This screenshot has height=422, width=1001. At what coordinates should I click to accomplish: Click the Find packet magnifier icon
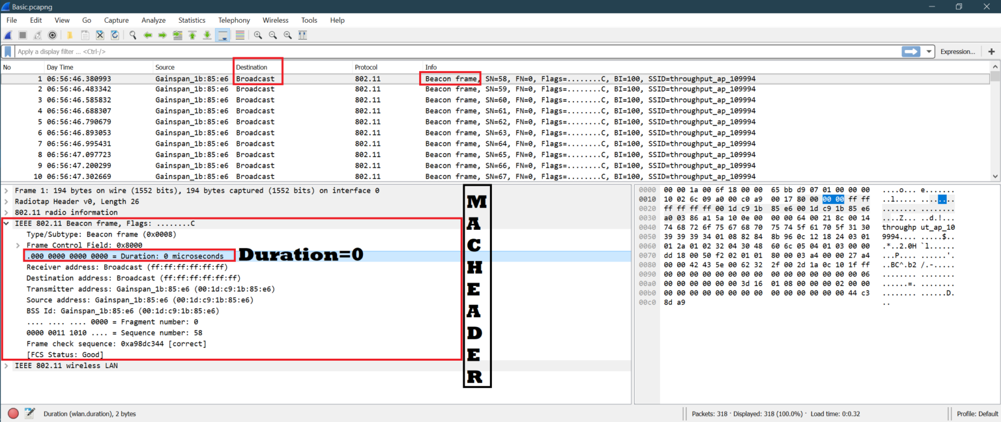tap(133, 35)
